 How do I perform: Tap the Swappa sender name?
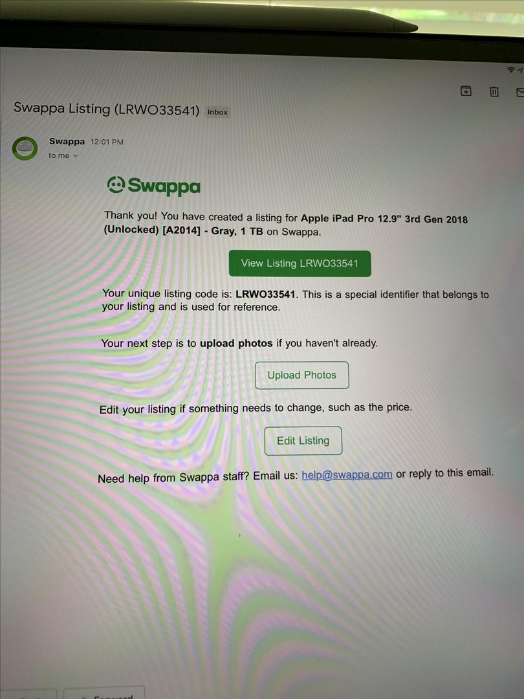coord(67,141)
